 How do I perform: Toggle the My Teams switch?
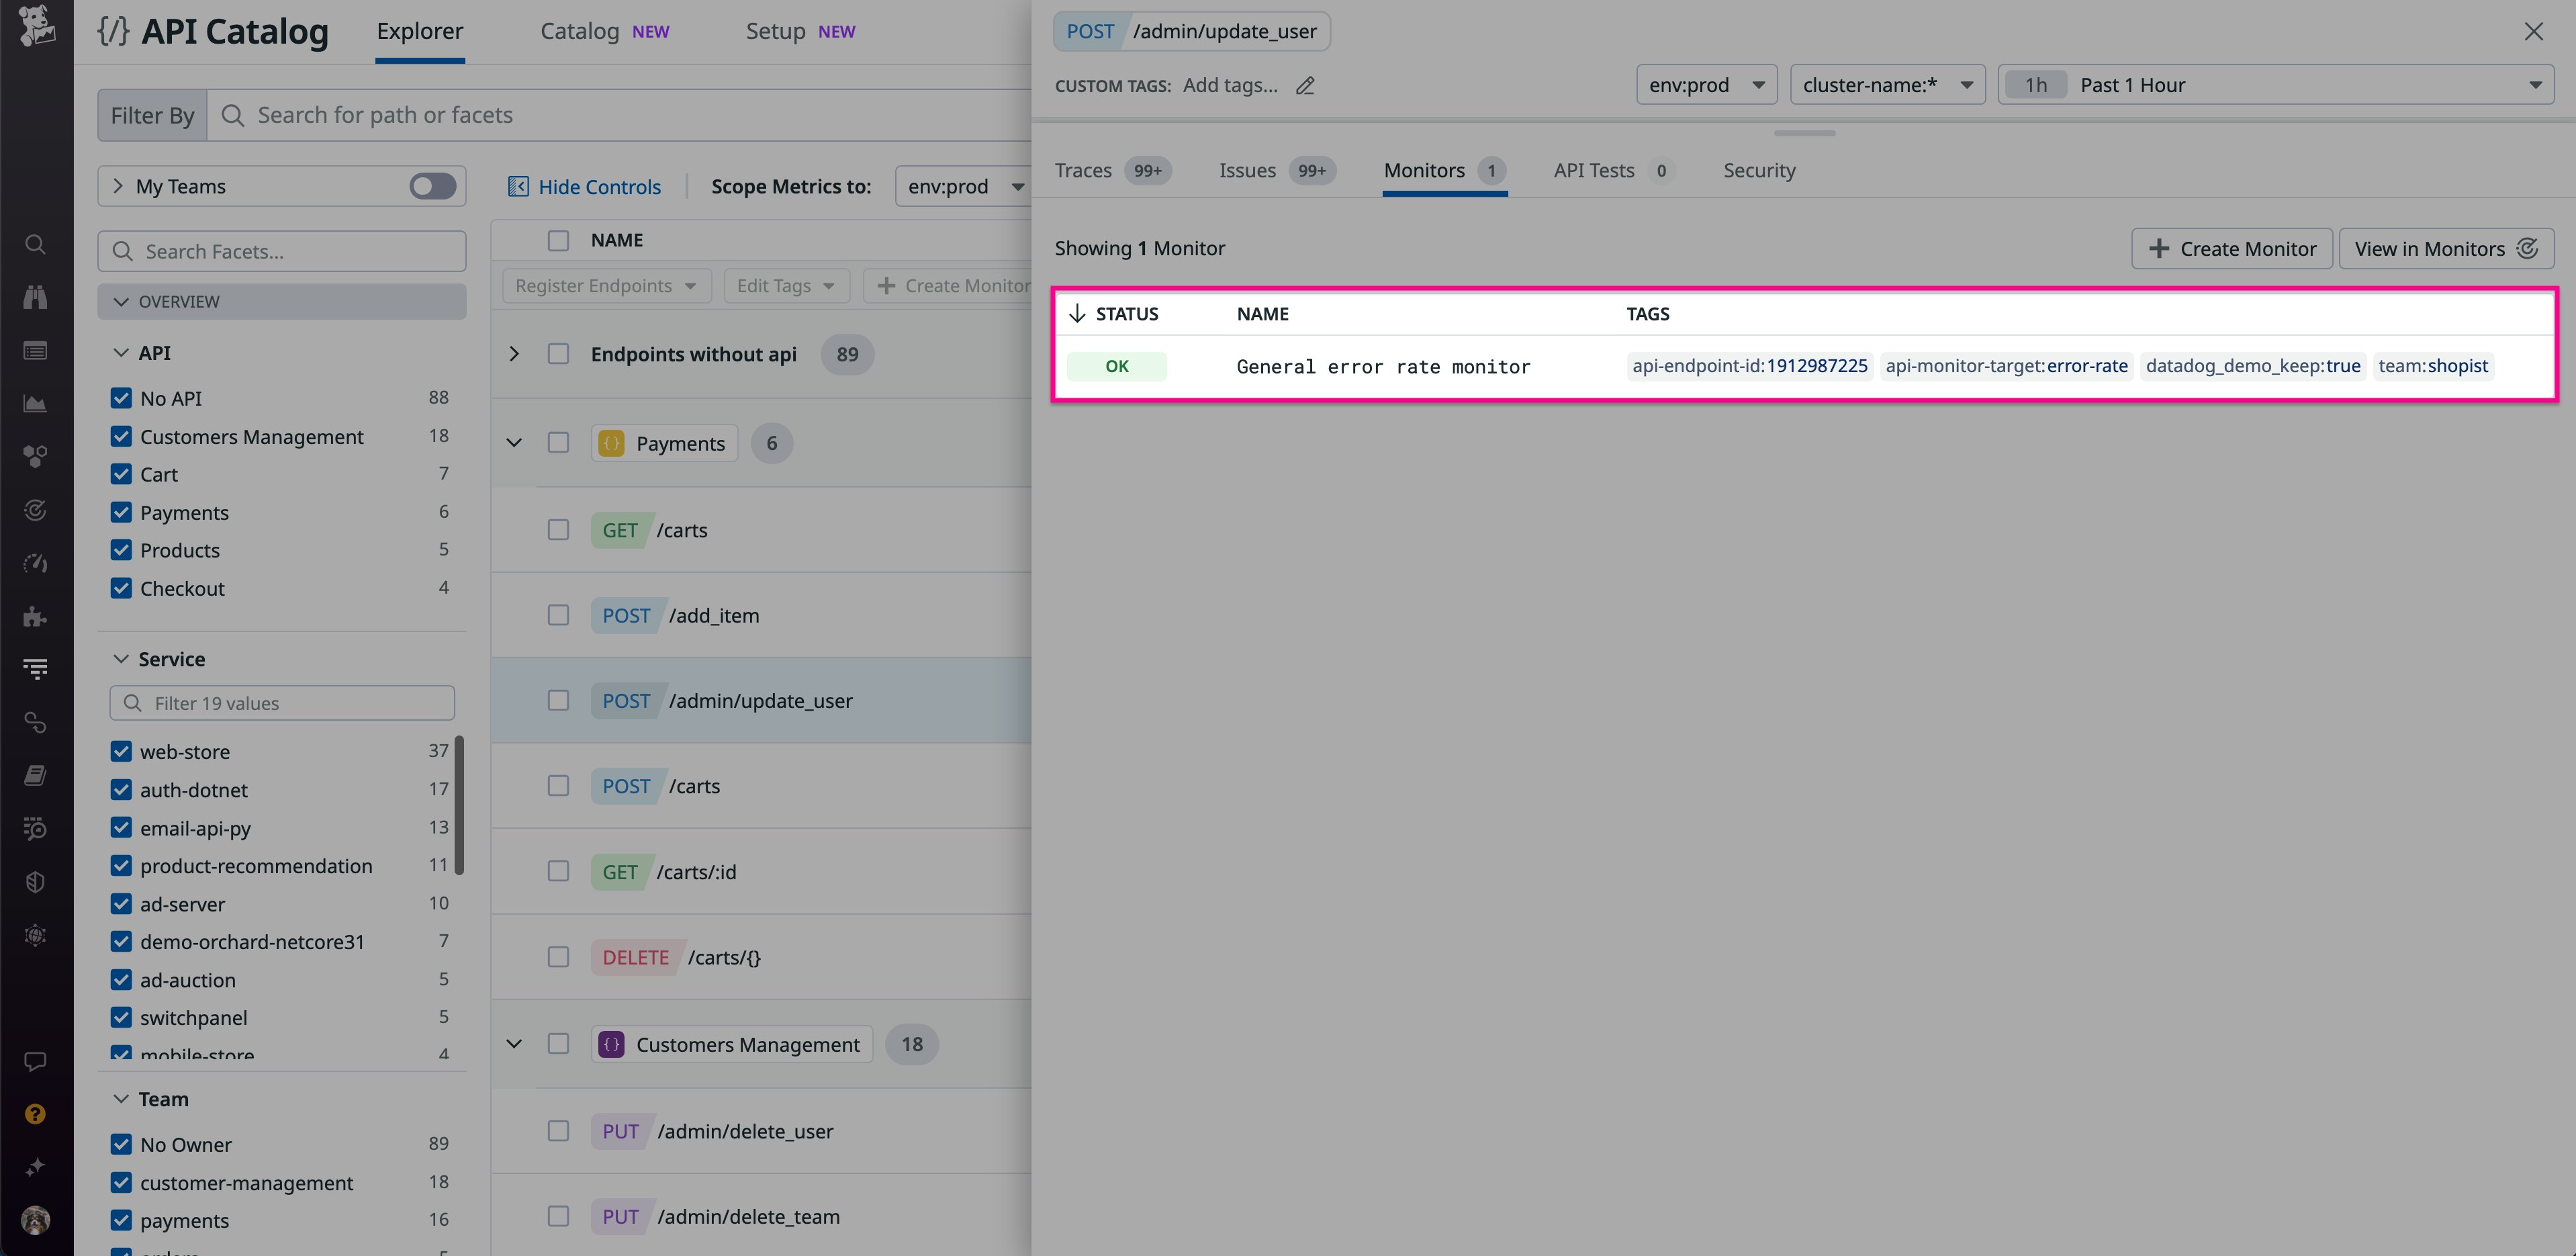click(432, 187)
